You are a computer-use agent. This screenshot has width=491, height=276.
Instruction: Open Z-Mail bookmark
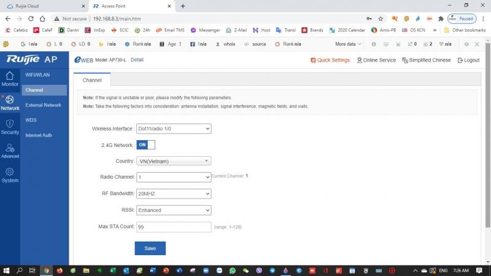[x=236, y=30]
